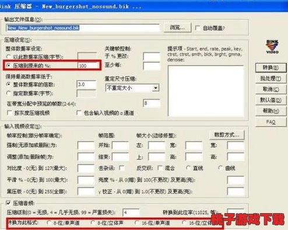Screen dimensions: 288x230
Task: Click the 整体数据率的倍数 field showing 3.0
Action: click(x=86, y=84)
